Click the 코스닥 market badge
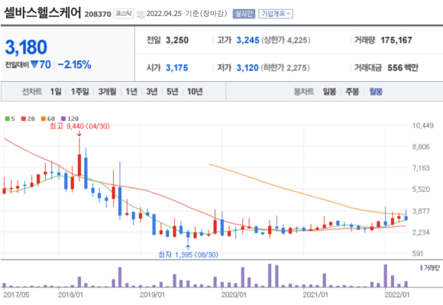This screenshot has width=443, height=305. click(124, 13)
